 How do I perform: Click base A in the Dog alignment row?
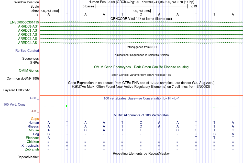[233, 134]
